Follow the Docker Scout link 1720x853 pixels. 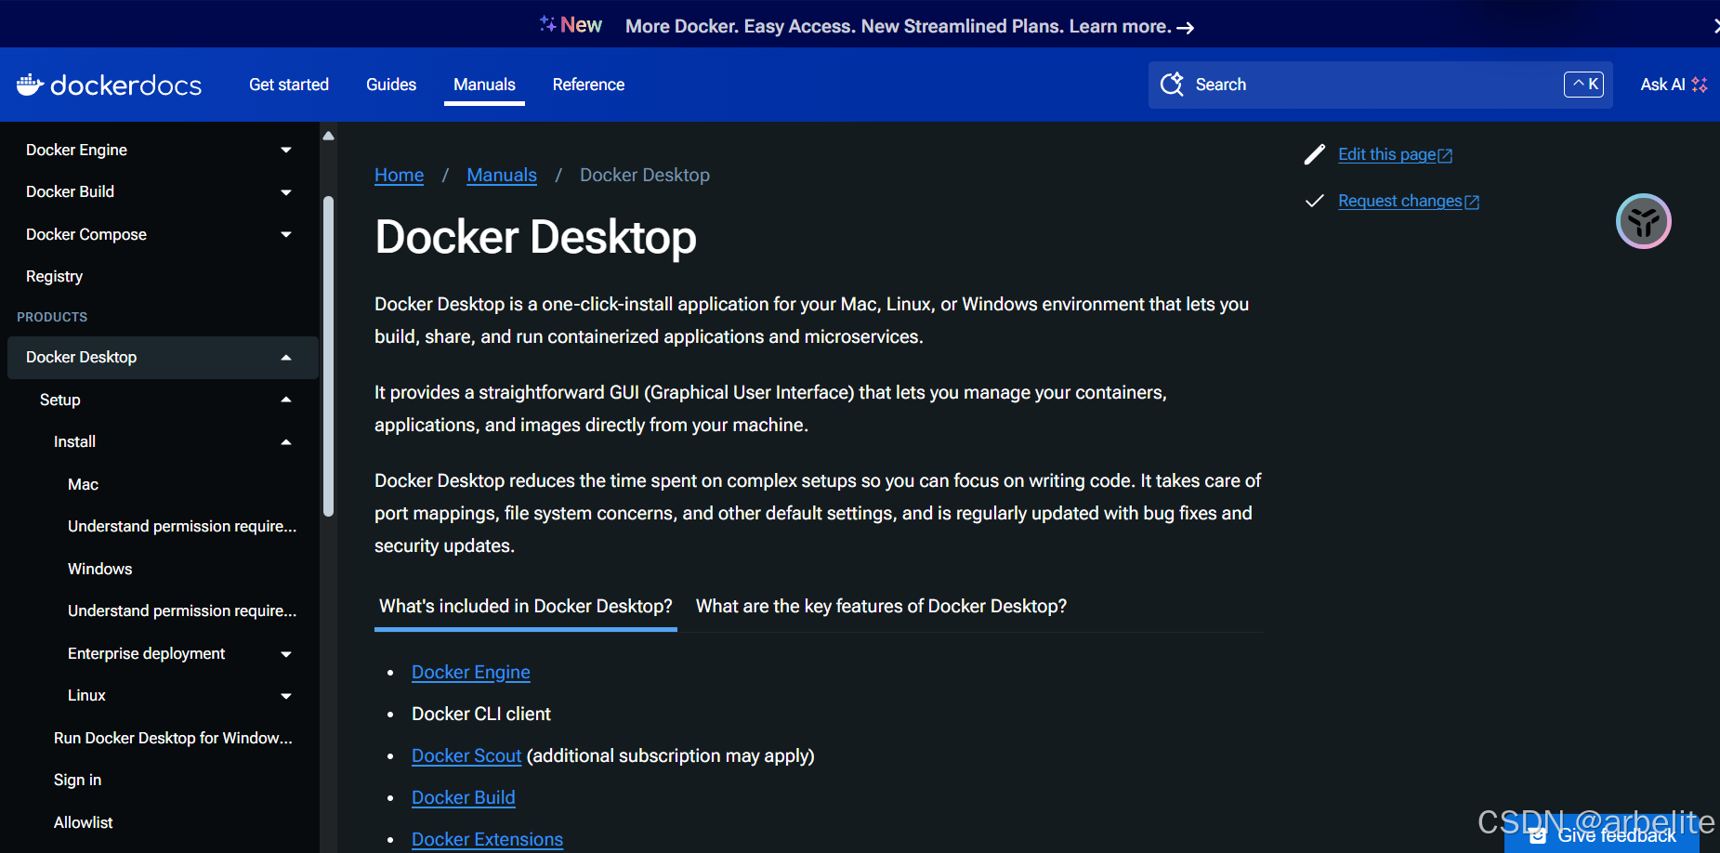[466, 755]
